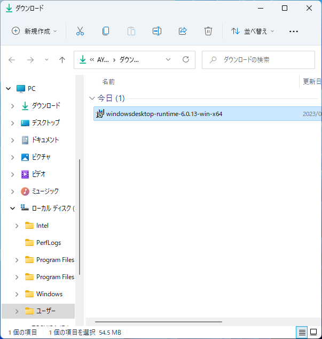322x339 pixels.
Task: Collapse the PC tree node
Action: [9, 89]
